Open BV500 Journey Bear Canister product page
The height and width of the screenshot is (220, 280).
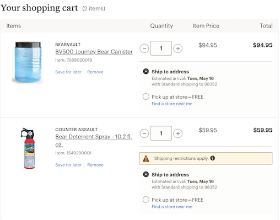(x=94, y=52)
